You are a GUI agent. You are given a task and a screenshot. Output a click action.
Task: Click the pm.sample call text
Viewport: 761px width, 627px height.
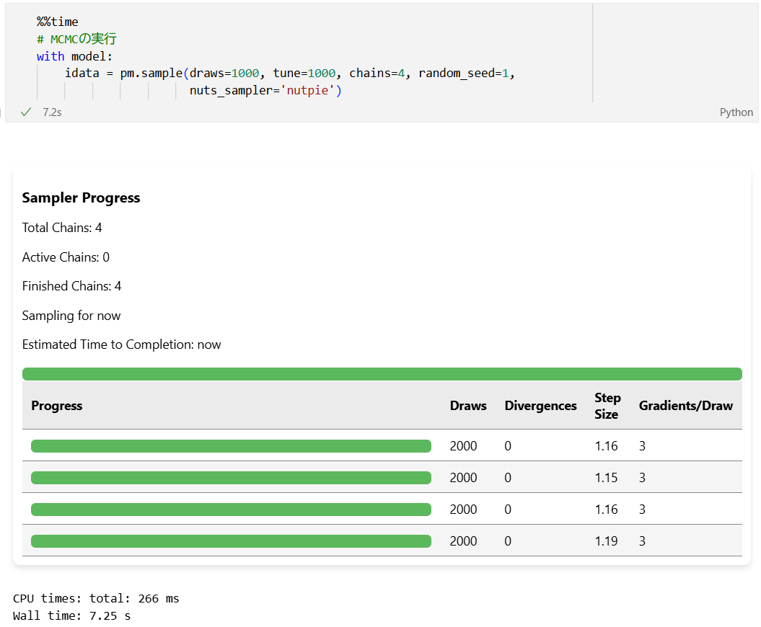(151, 74)
